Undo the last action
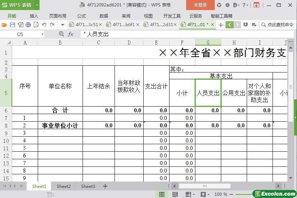Viewport: 297px width, 198px height. point(44,25)
